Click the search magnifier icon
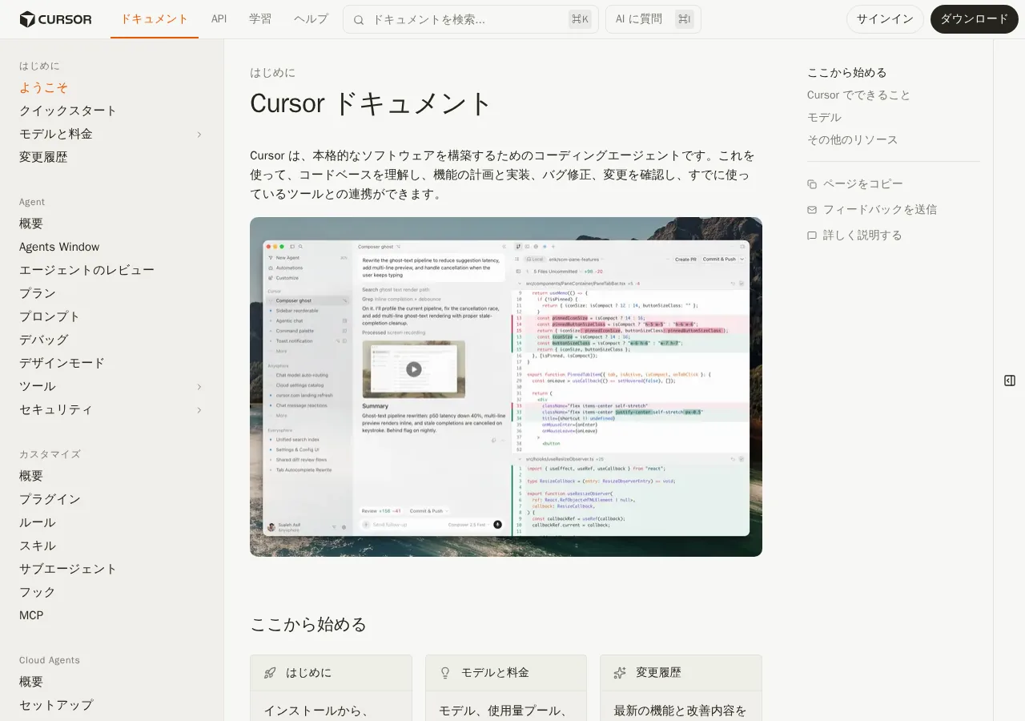 [359, 19]
